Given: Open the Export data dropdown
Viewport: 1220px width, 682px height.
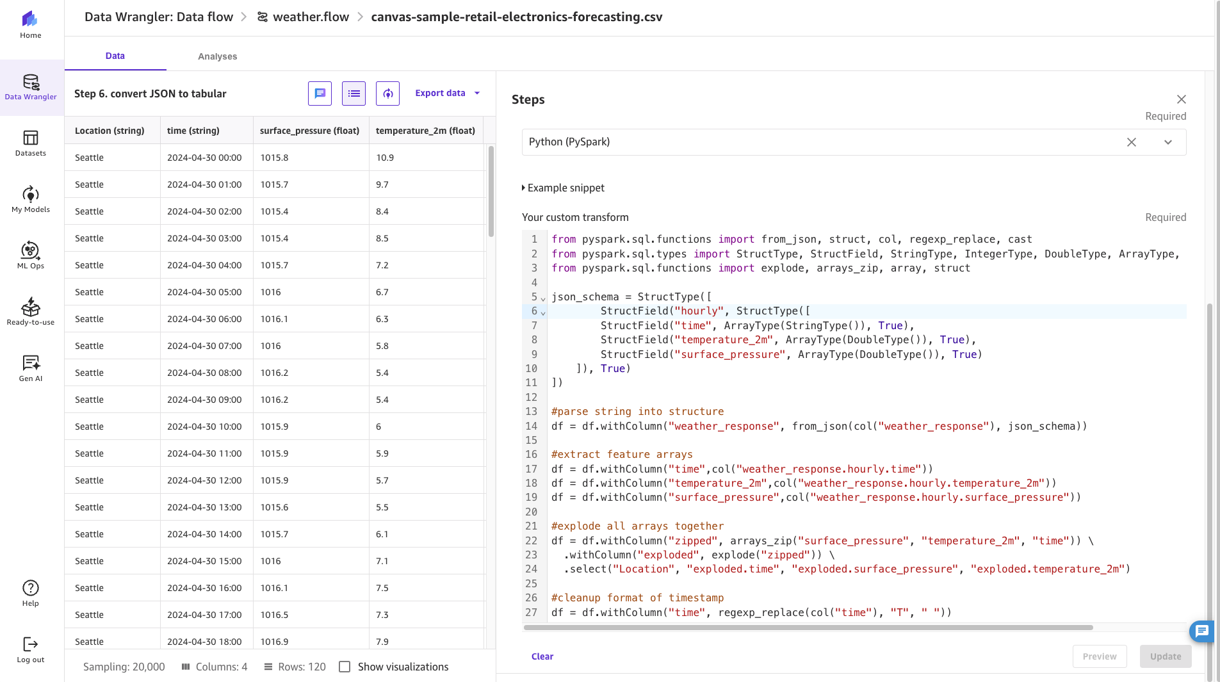Looking at the screenshot, I should point(447,93).
